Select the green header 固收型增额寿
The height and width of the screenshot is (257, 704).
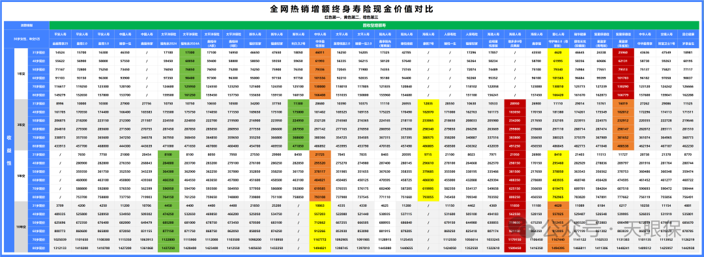click(x=374, y=26)
